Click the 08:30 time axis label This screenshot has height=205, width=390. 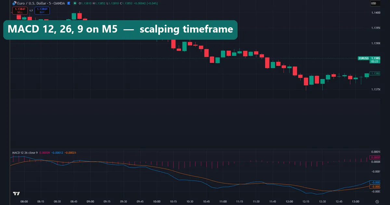tap(57, 201)
